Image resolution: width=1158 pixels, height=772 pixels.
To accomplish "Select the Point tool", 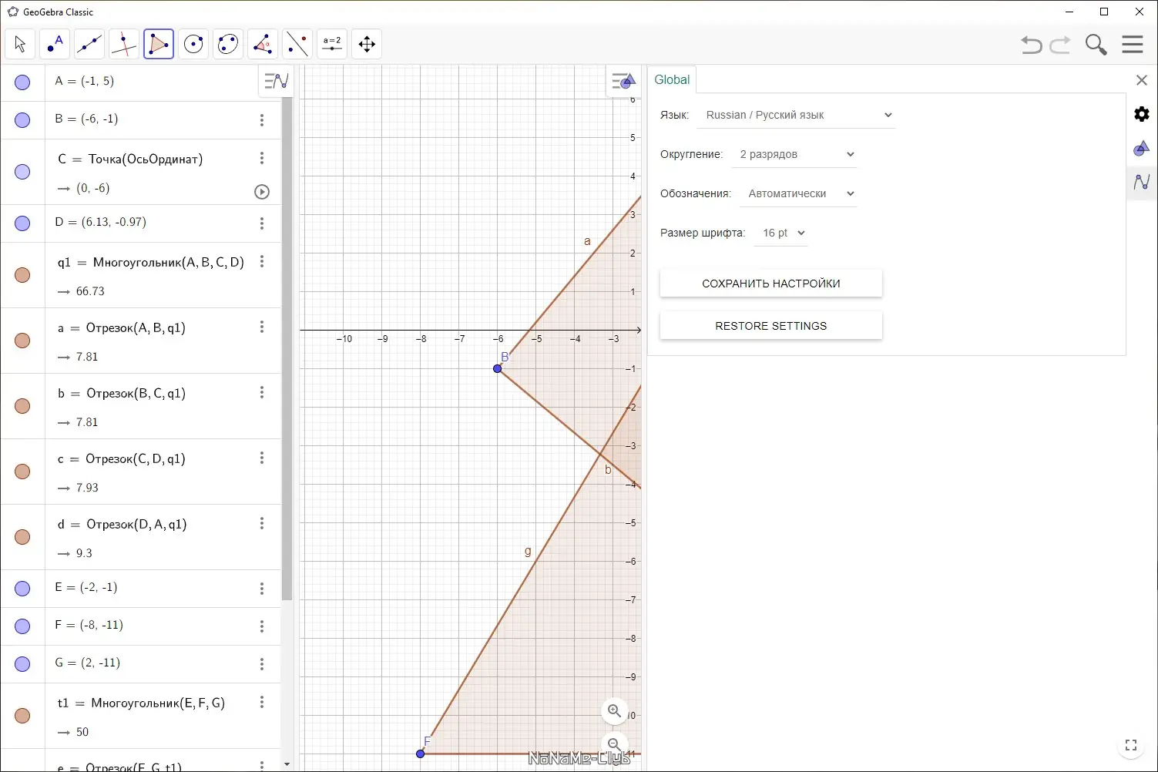I will pos(55,44).
